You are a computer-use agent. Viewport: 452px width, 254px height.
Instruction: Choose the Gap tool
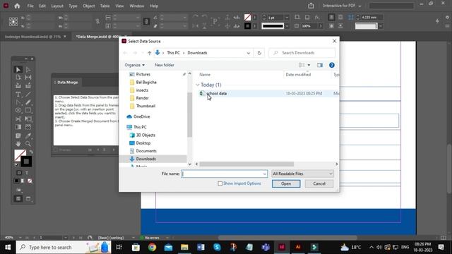pos(28,77)
